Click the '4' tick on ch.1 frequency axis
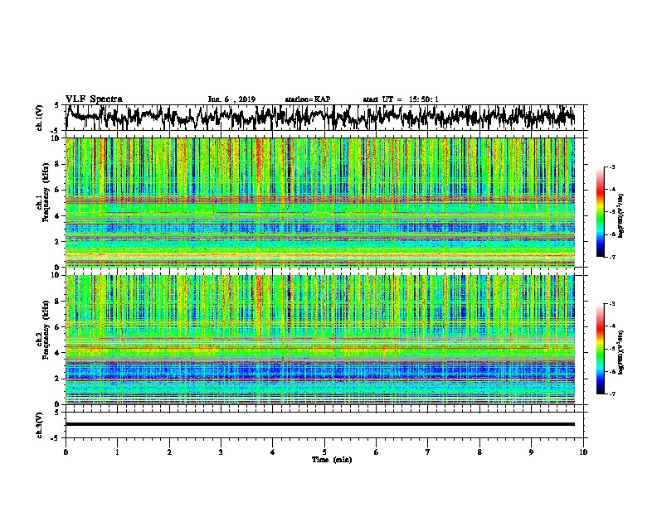The width and height of the screenshot is (657, 507). click(59, 216)
